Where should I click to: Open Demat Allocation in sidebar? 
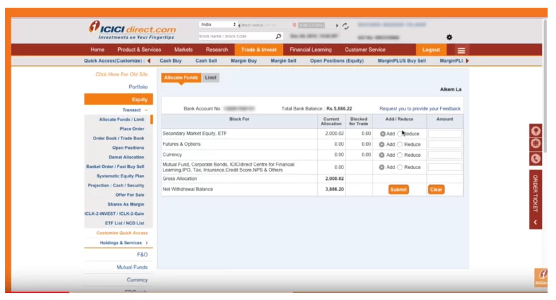click(x=126, y=157)
